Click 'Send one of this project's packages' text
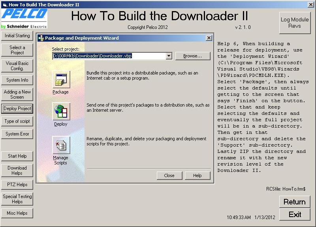The image size is (316, 227). pos(148,108)
